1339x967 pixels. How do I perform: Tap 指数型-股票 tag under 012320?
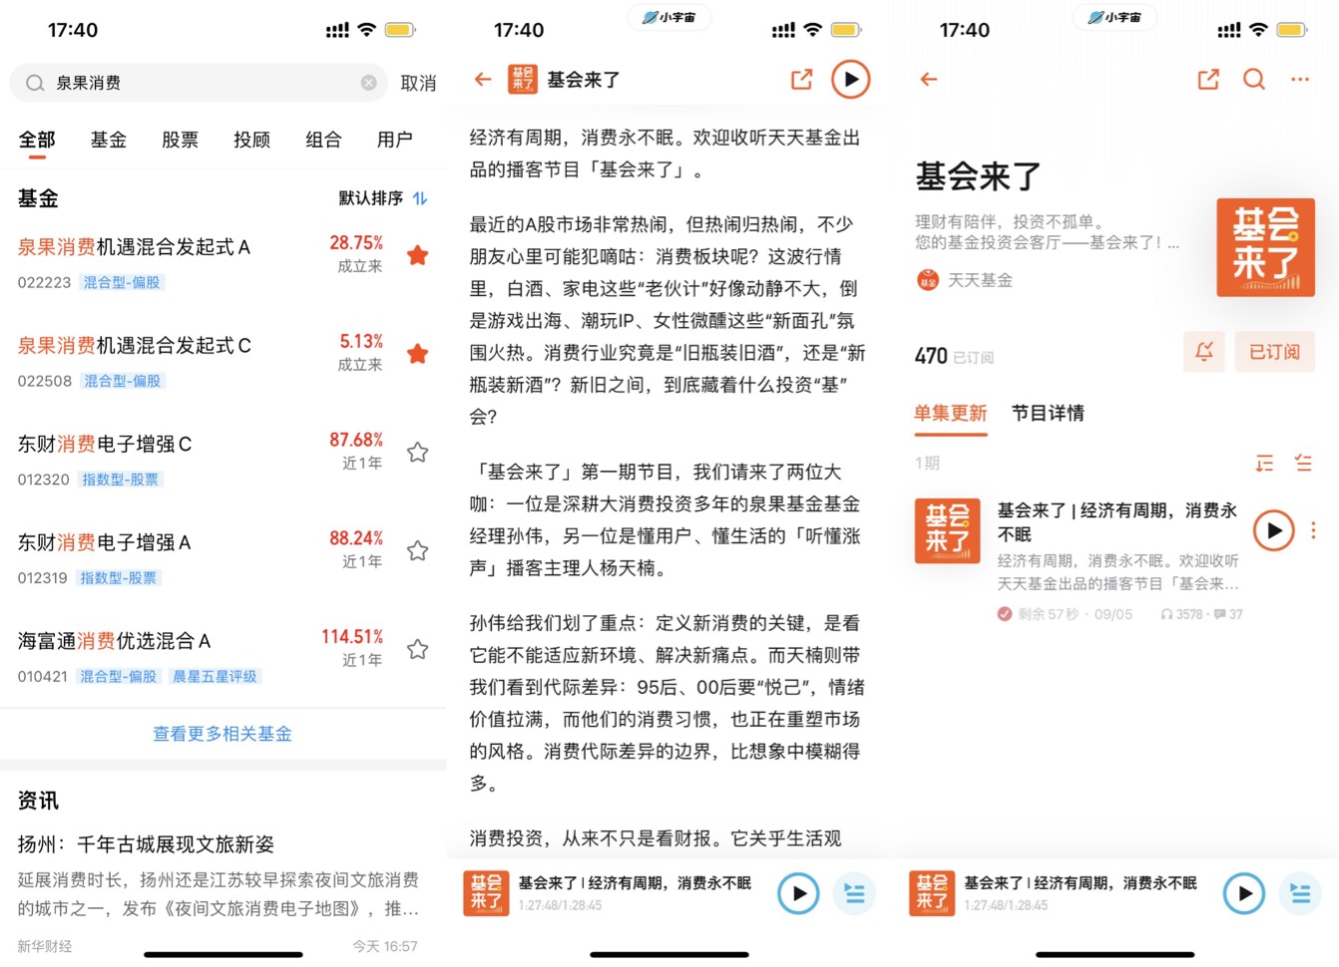120,481
